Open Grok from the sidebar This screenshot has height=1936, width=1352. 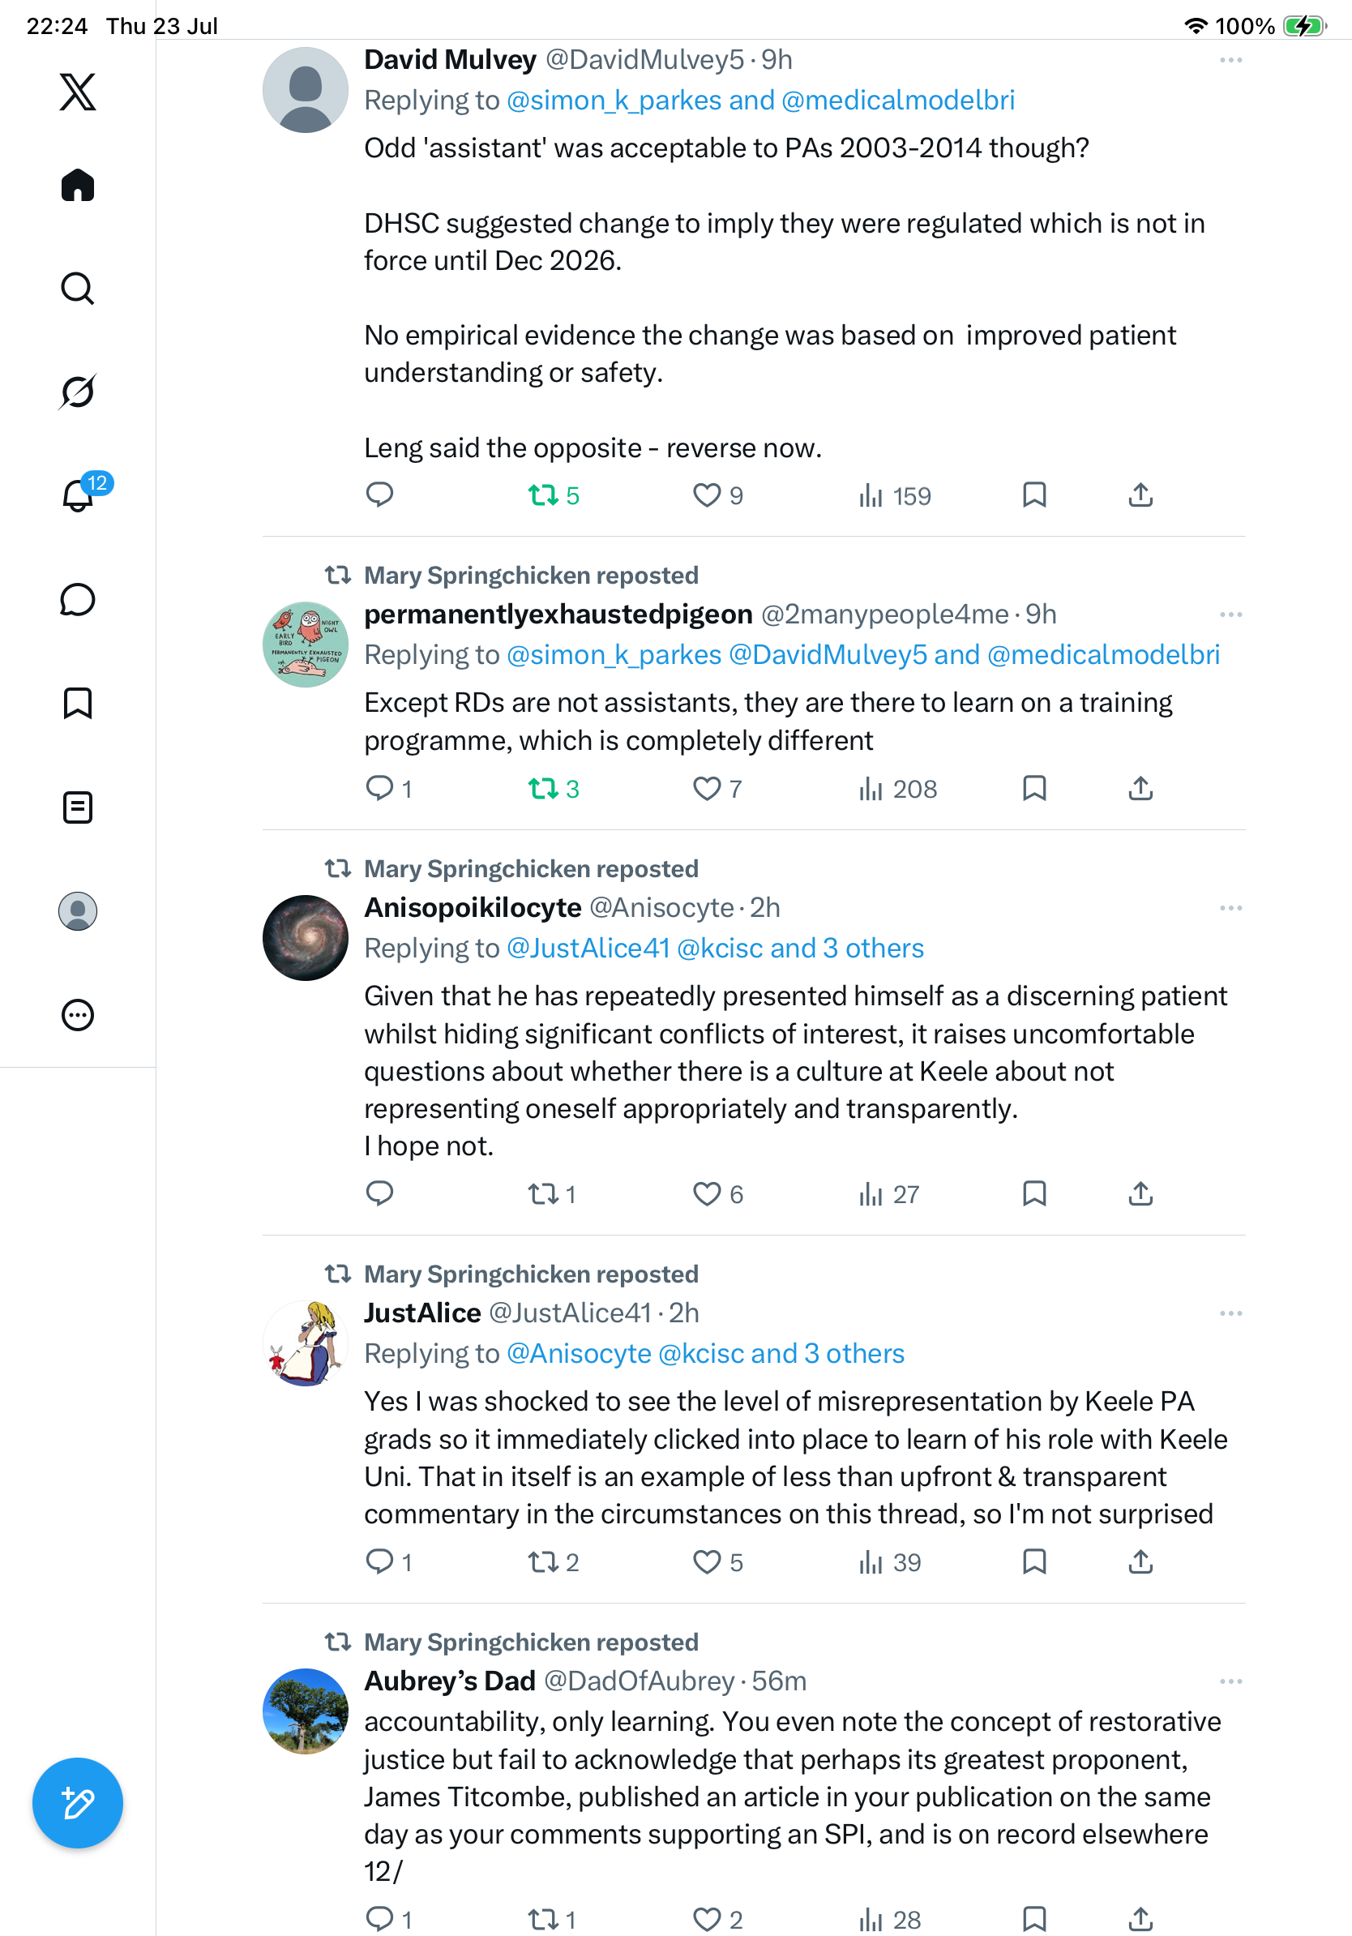(x=78, y=392)
